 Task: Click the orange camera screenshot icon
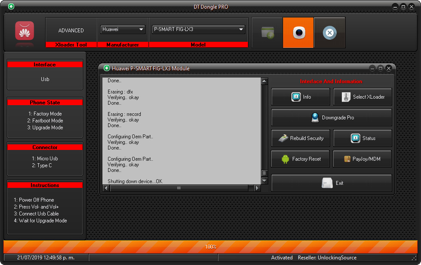(x=298, y=32)
